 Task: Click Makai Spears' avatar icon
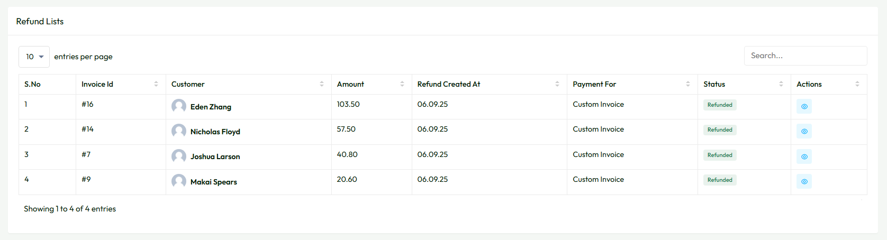pyautogui.click(x=179, y=181)
